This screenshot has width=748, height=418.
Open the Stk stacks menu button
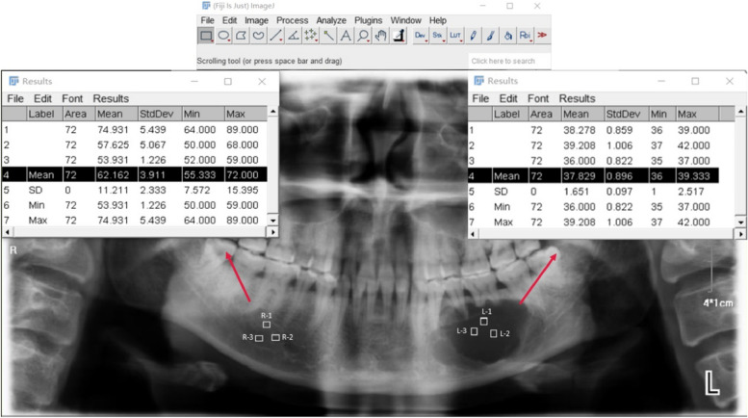pos(437,36)
